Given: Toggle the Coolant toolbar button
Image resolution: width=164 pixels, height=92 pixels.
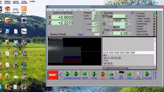Looking at the screenshot, I should point(94,75).
